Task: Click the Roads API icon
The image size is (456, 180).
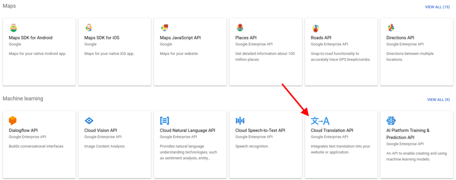Action: pyautogui.click(x=315, y=28)
